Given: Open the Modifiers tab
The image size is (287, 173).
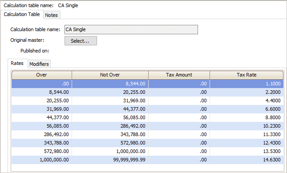Looking at the screenshot, I should (39, 64).
